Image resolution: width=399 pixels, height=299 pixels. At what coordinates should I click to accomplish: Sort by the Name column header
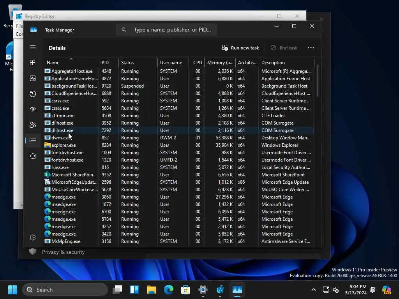tap(71, 63)
